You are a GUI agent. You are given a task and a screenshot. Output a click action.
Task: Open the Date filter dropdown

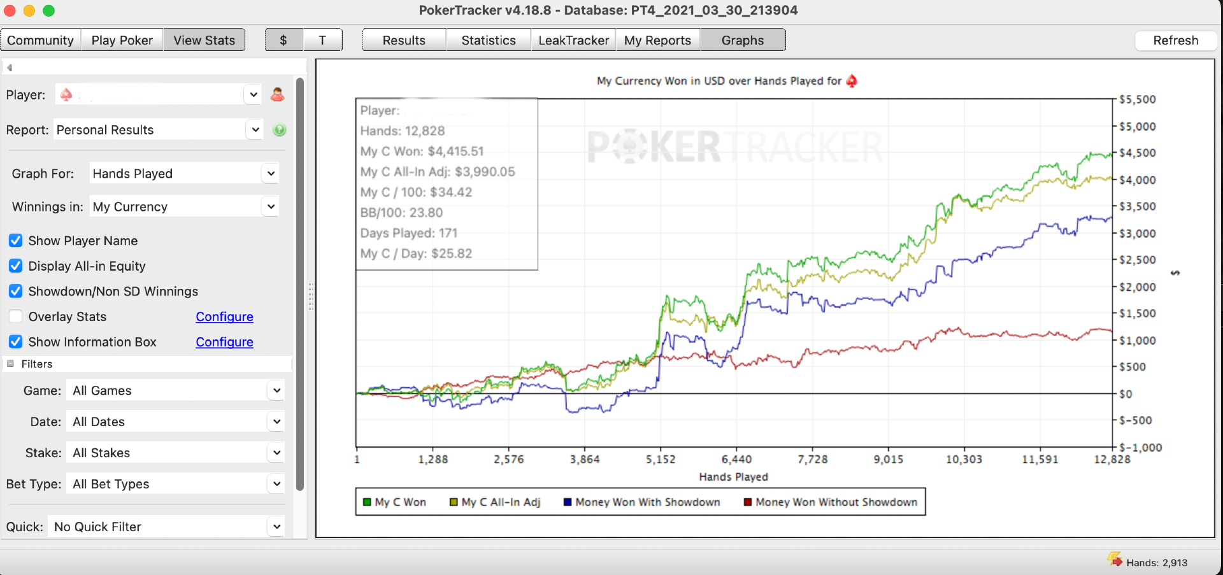[x=276, y=422]
